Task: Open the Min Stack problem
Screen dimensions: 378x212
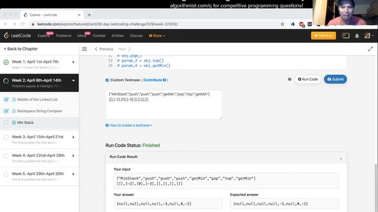Action: point(25,122)
